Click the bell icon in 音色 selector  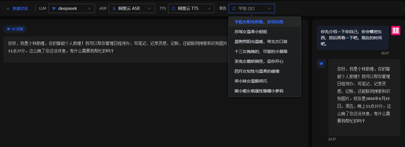coord(234,8)
